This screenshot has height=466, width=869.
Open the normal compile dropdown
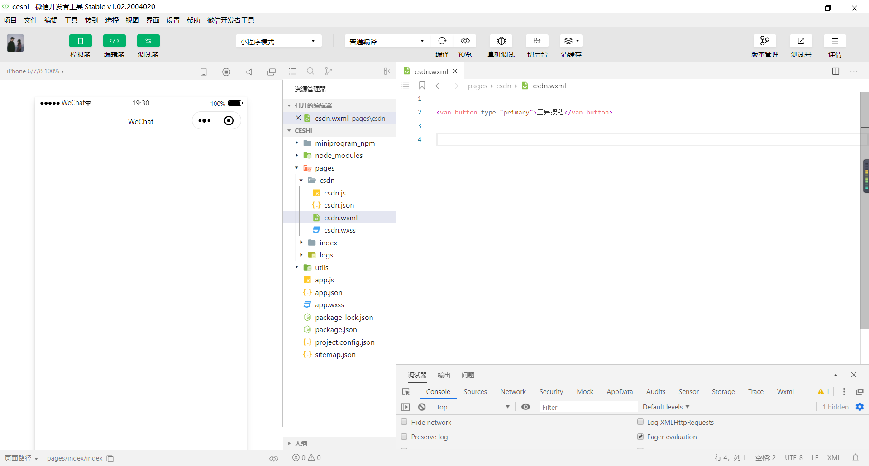coord(387,41)
